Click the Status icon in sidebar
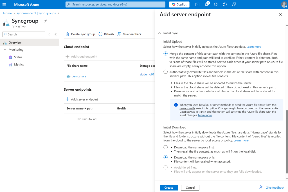The width and height of the screenshot is (288, 192). [10, 57]
